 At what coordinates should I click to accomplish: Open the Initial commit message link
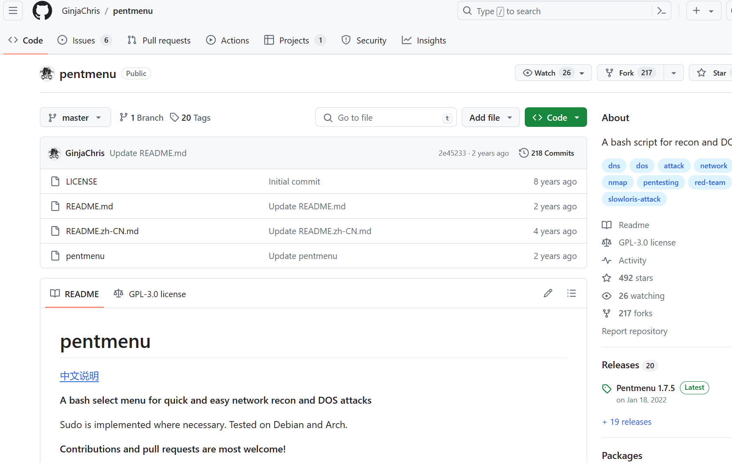pyautogui.click(x=294, y=182)
